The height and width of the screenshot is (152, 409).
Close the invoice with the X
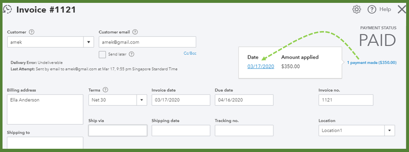402,10
